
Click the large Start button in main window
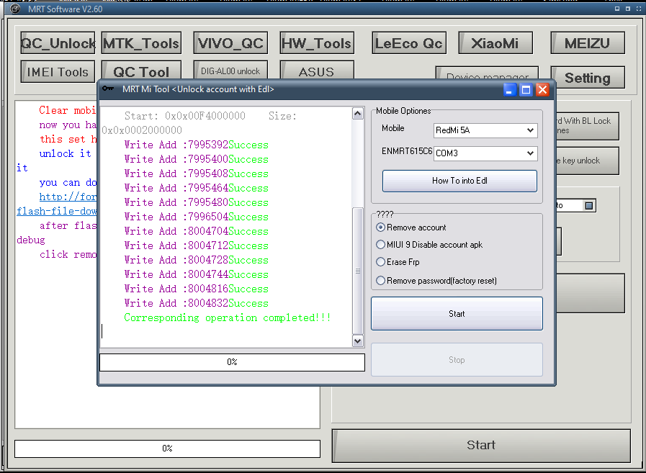point(481,446)
